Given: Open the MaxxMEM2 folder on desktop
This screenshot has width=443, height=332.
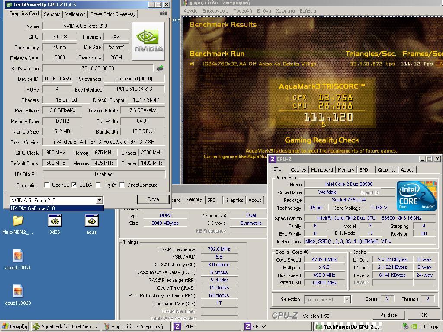Looking at the screenshot, I should [18, 225].
